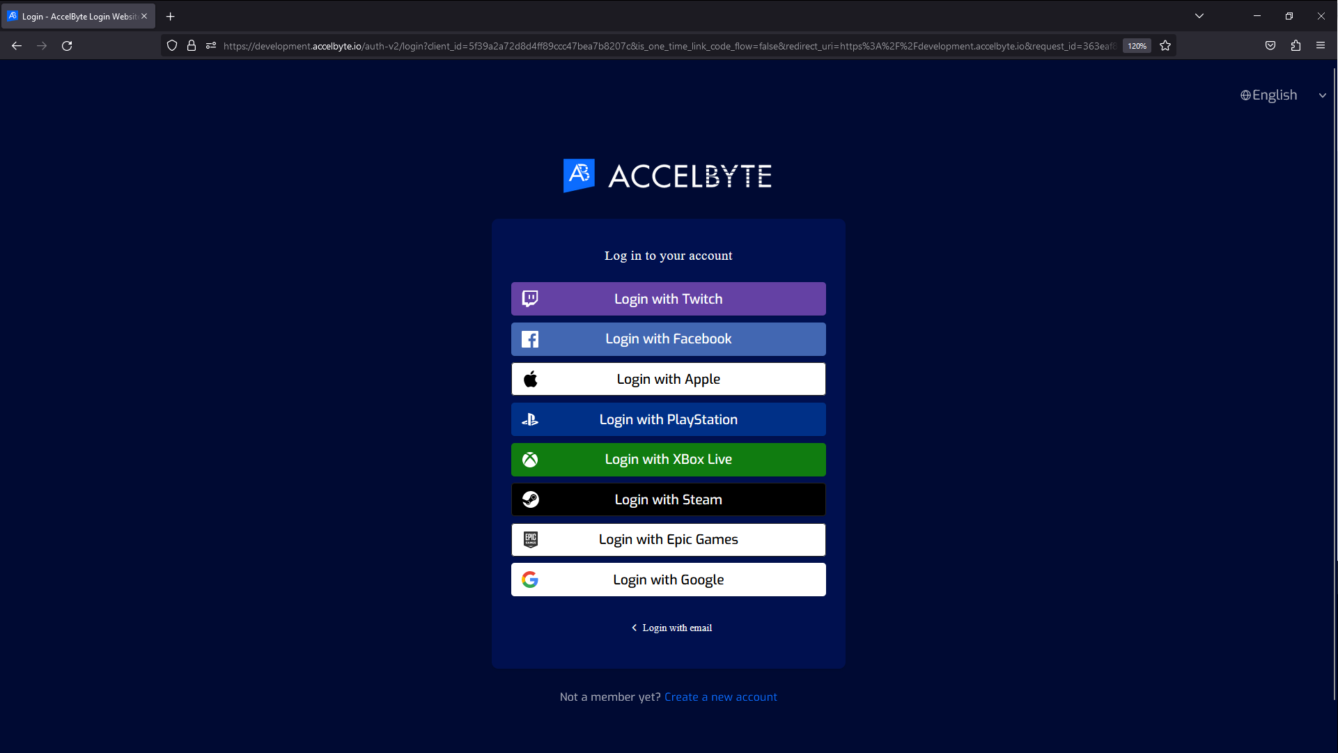This screenshot has height=753, width=1338.
Task: Click the browser address bar
Action: (669, 45)
